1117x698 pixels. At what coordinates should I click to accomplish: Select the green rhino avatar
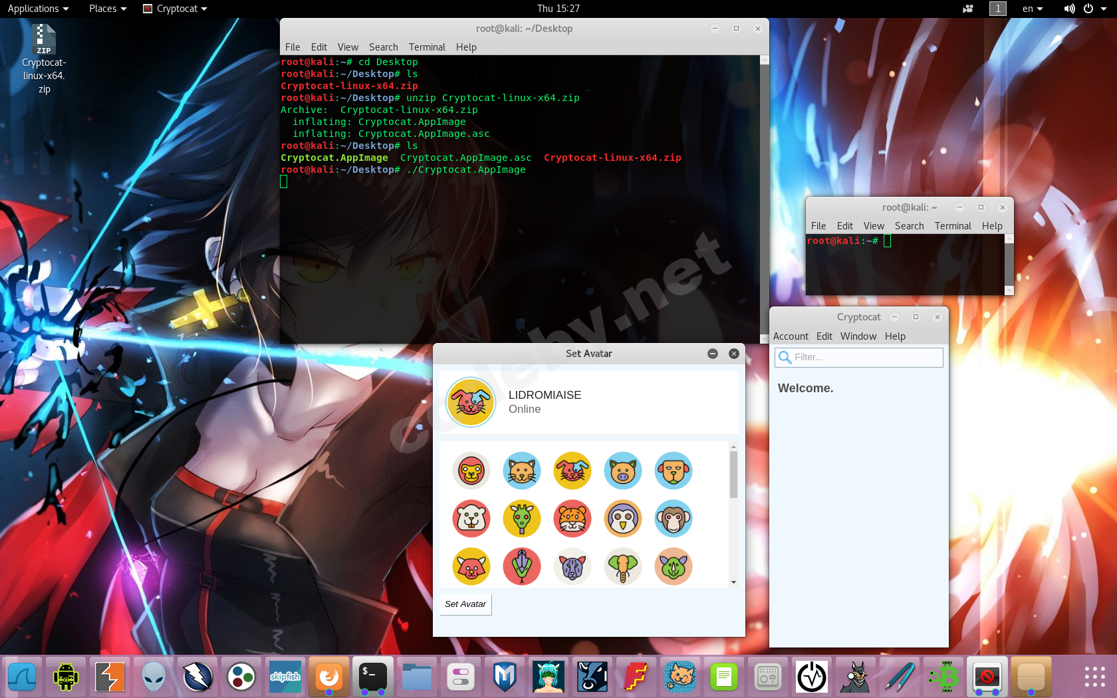pyautogui.click(x=674, y=566)
